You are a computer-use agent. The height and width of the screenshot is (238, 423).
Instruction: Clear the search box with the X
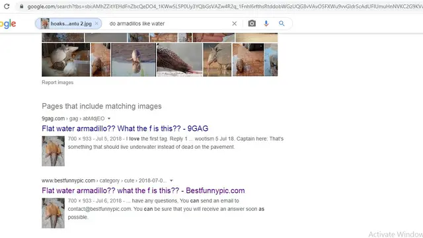(235, 24)
